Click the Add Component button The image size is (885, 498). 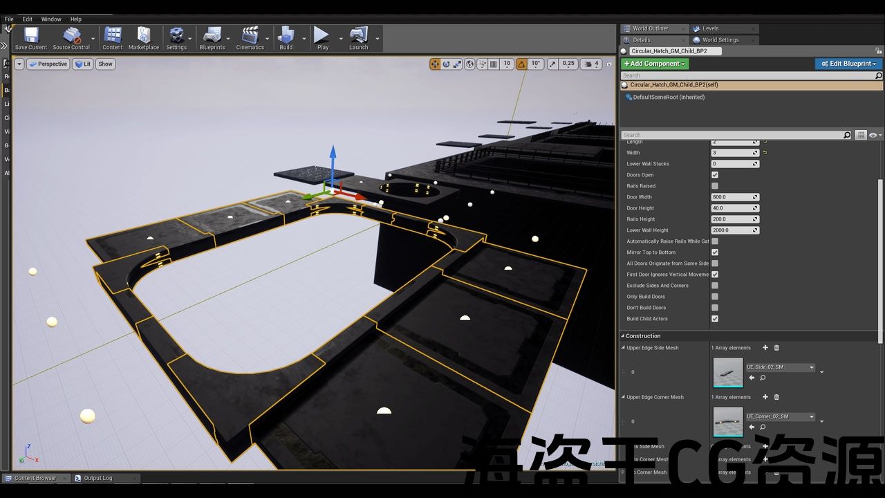(x=654, y=64)
